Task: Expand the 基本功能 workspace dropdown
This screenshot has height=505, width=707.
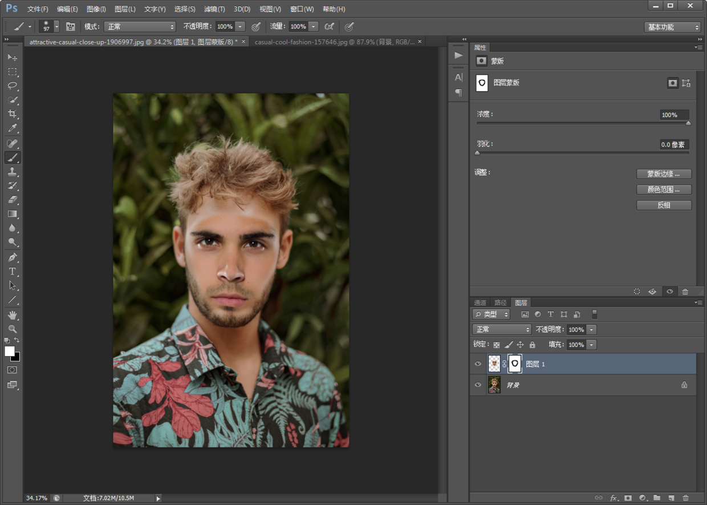Action: pyautogui.click(x=672, y=27)
